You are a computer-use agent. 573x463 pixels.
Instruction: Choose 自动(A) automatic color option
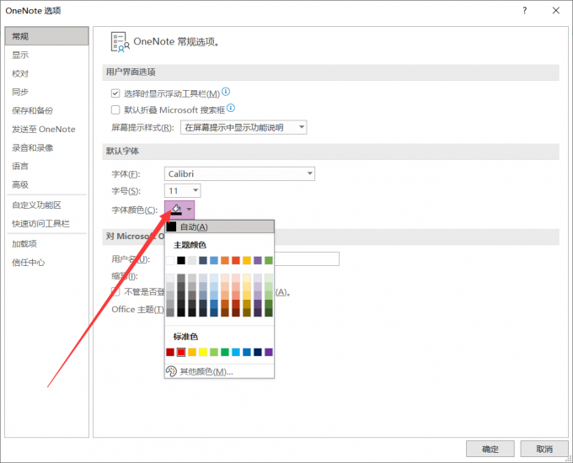219,226
